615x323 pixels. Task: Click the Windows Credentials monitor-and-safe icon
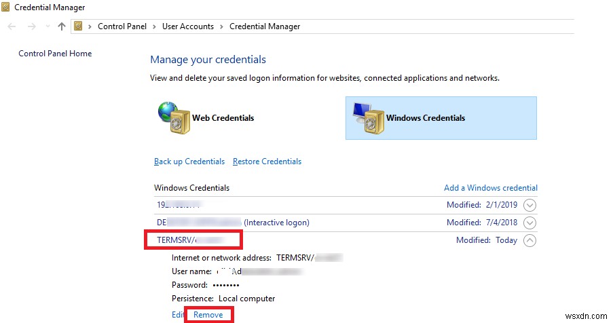pyautogui.click(x=365, y=117)
